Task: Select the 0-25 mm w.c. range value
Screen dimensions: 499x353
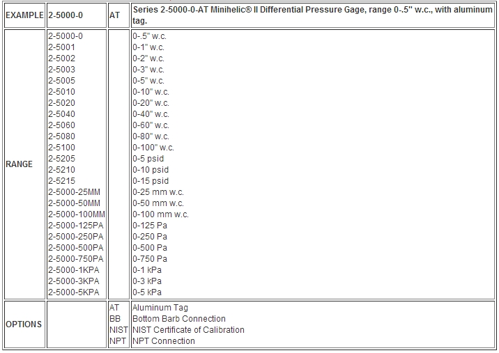Action: coord(158,192)
